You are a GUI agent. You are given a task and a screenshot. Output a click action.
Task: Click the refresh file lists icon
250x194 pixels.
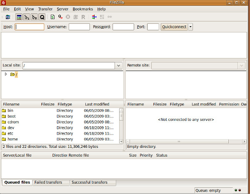point(52,17)
